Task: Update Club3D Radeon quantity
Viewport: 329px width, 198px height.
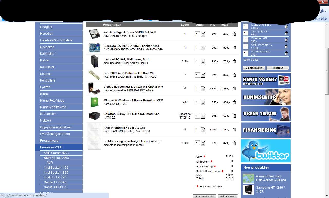Action: point(203,89)
